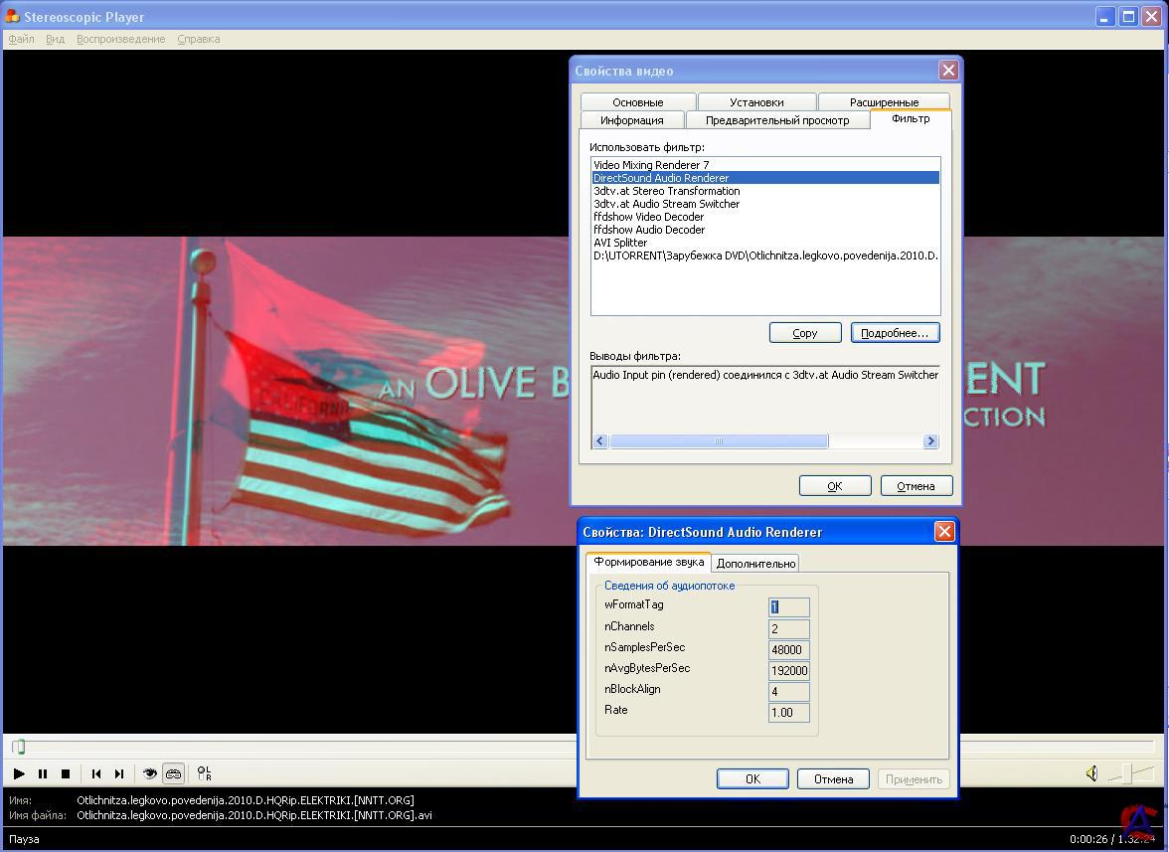The height and width of the screenshot is (852, 1169).
Task: Skip to next chapter icon
Action: pyautogui.click(x=119, y=773)
